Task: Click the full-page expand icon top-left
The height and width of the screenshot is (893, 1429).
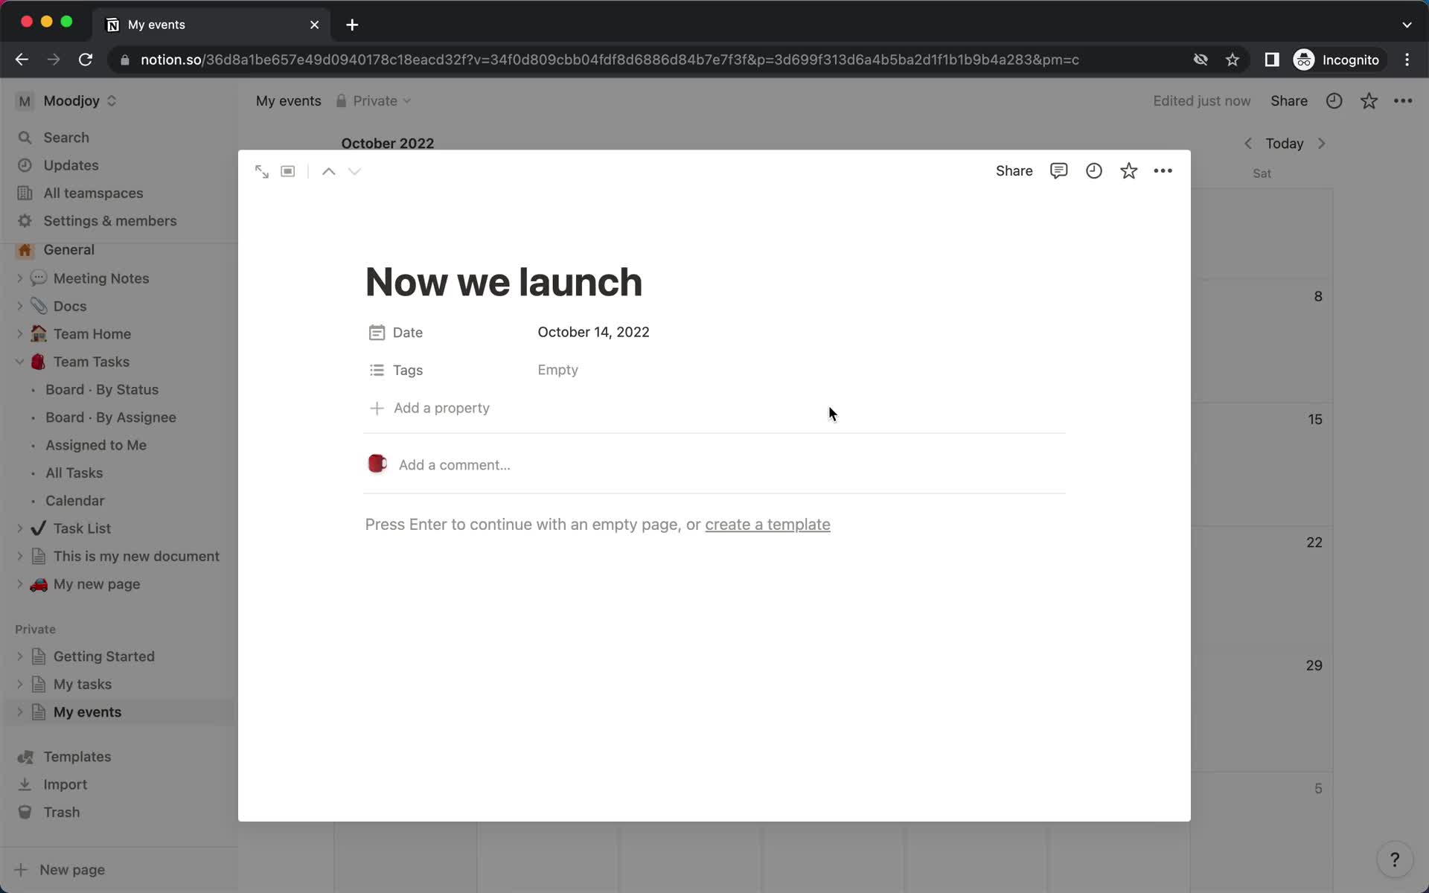Action: pos(261,170)
